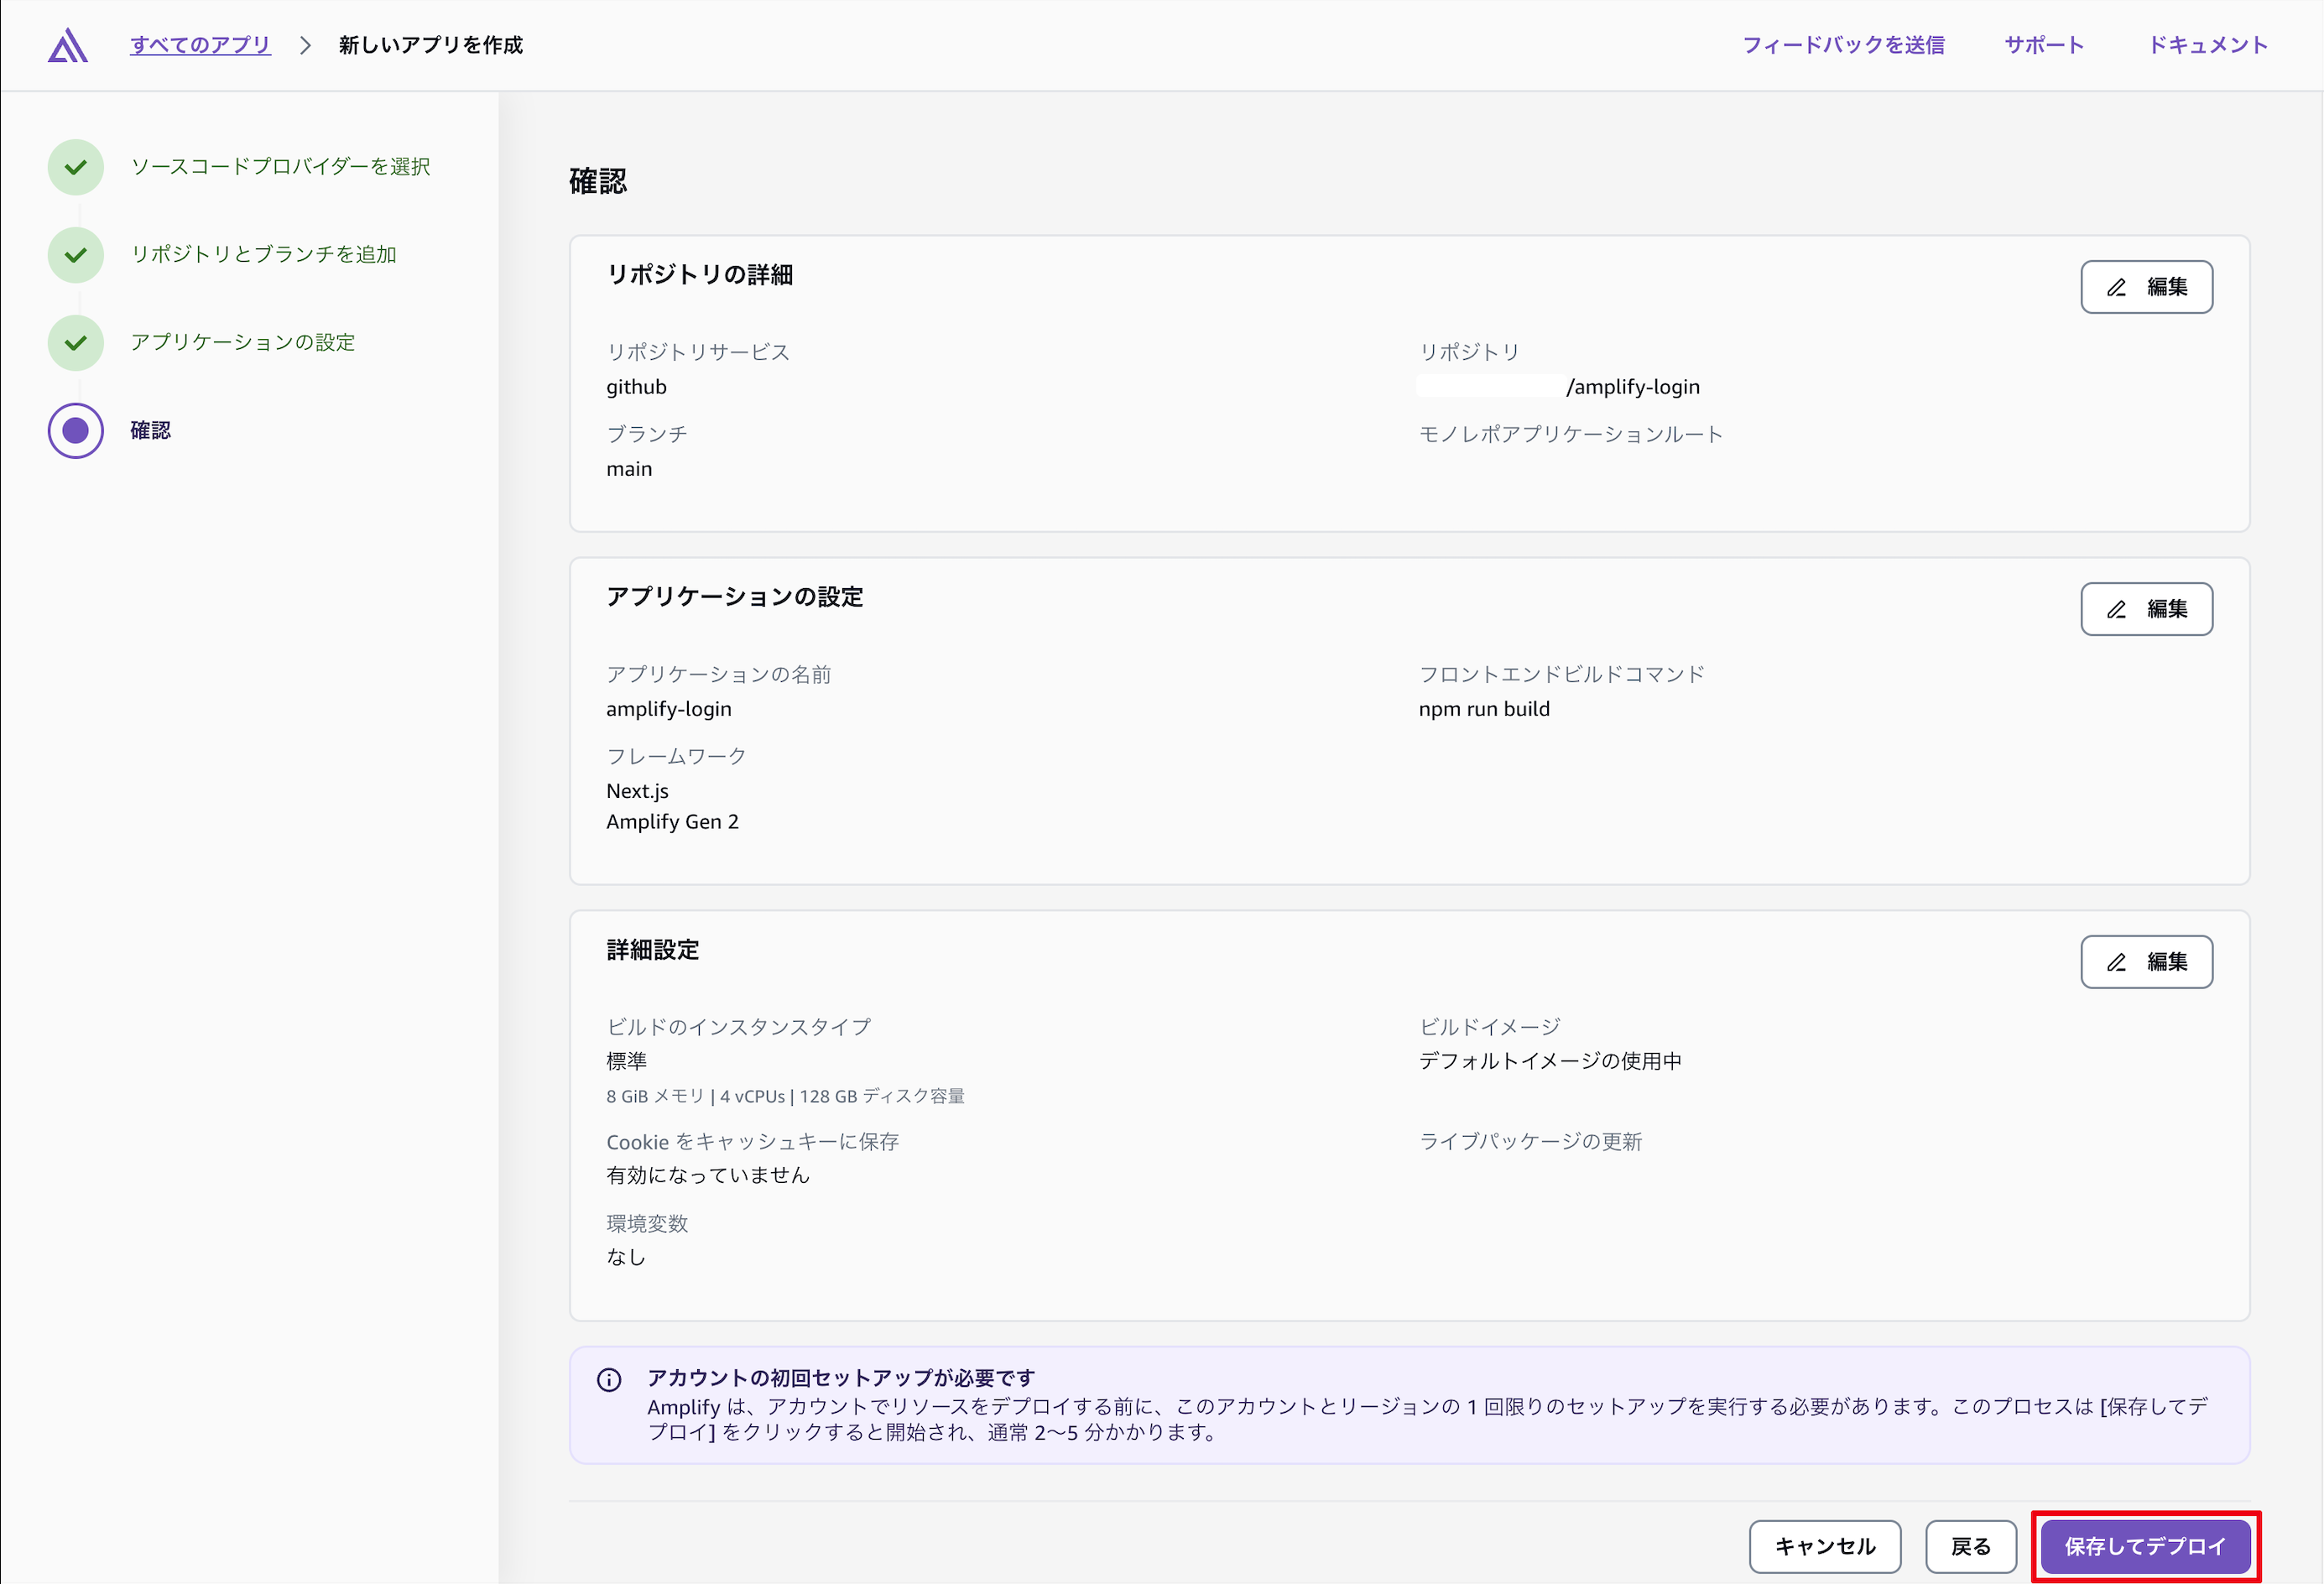Go to リポジトリとブランチを追加 step
Screen dimensions: 2324x1584
point(264,255)
